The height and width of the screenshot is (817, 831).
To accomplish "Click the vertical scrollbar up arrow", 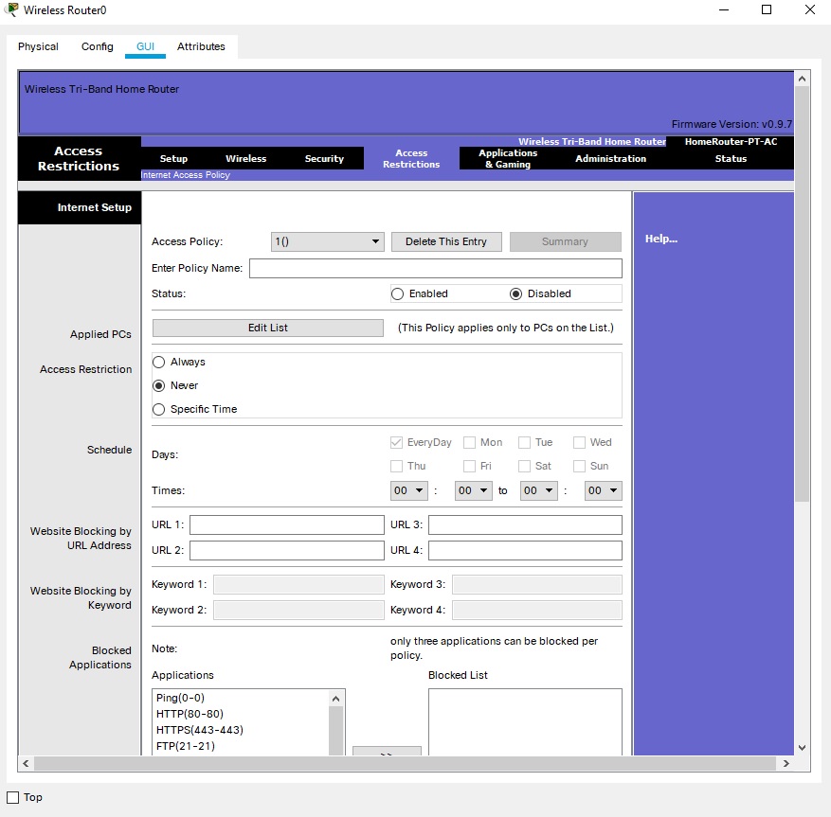I will tap(803, 79).
